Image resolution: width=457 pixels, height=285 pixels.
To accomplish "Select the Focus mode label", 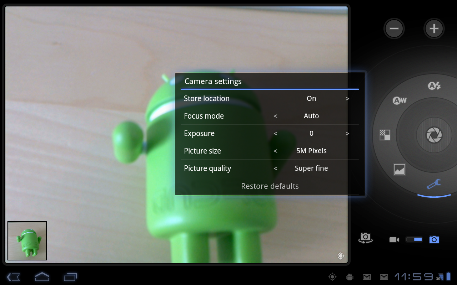I will coord(204,116).
